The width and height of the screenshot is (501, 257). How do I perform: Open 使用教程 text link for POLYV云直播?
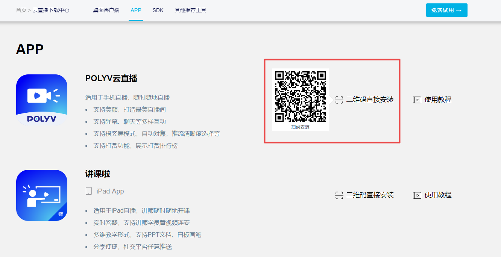tap(438, 100)
